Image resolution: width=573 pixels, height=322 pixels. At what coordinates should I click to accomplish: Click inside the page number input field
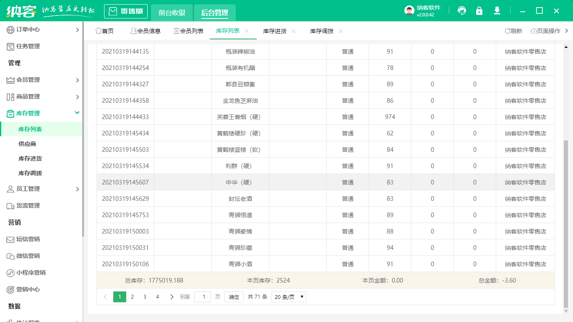203,296
